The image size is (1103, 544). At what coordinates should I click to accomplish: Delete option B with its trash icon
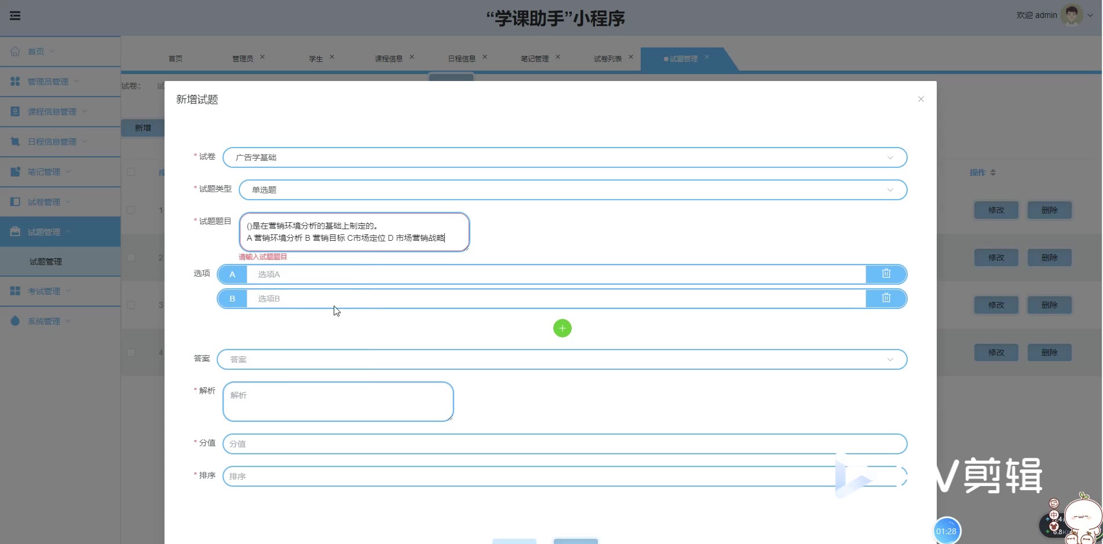(886, 298)
